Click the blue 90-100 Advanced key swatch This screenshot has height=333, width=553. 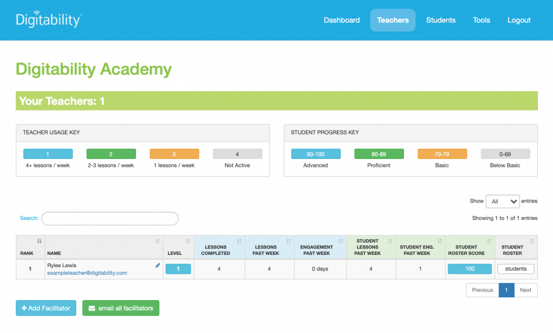click(x=315, y=154)
